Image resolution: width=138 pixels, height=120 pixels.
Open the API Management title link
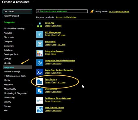pos(53,32)
